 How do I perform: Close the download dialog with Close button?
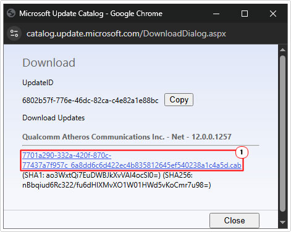(x=234, y=220)
